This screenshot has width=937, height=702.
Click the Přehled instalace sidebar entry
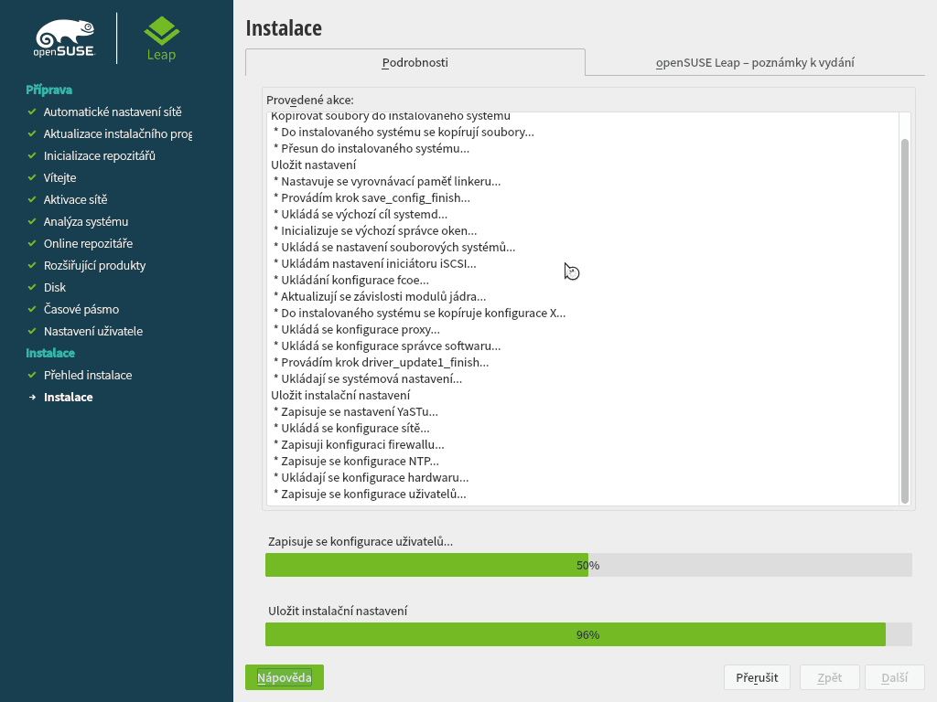[88, 375]
